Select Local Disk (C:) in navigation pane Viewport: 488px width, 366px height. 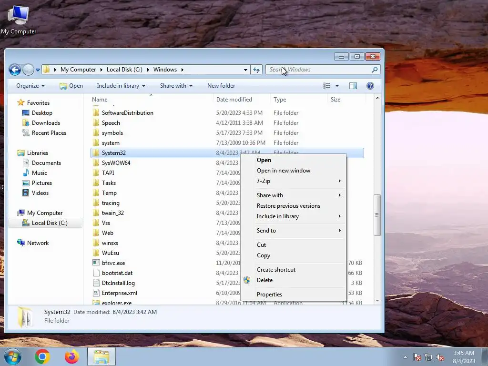coord(44,223)
